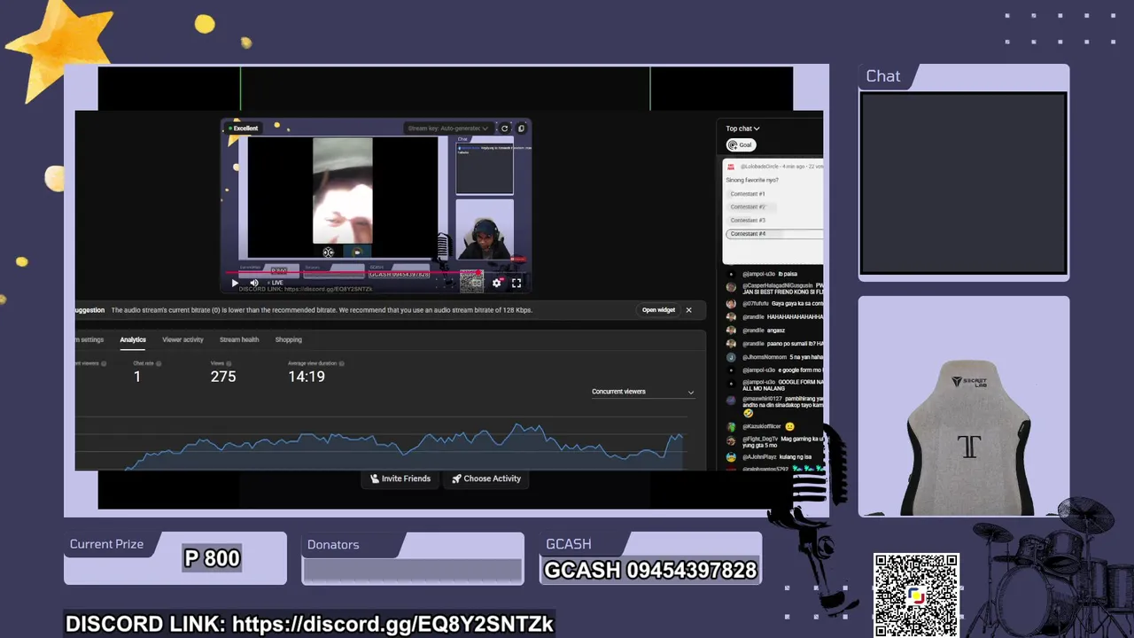
Task: Click the @maxwhirl0127 chat avatar
Action: coord(731,400)
